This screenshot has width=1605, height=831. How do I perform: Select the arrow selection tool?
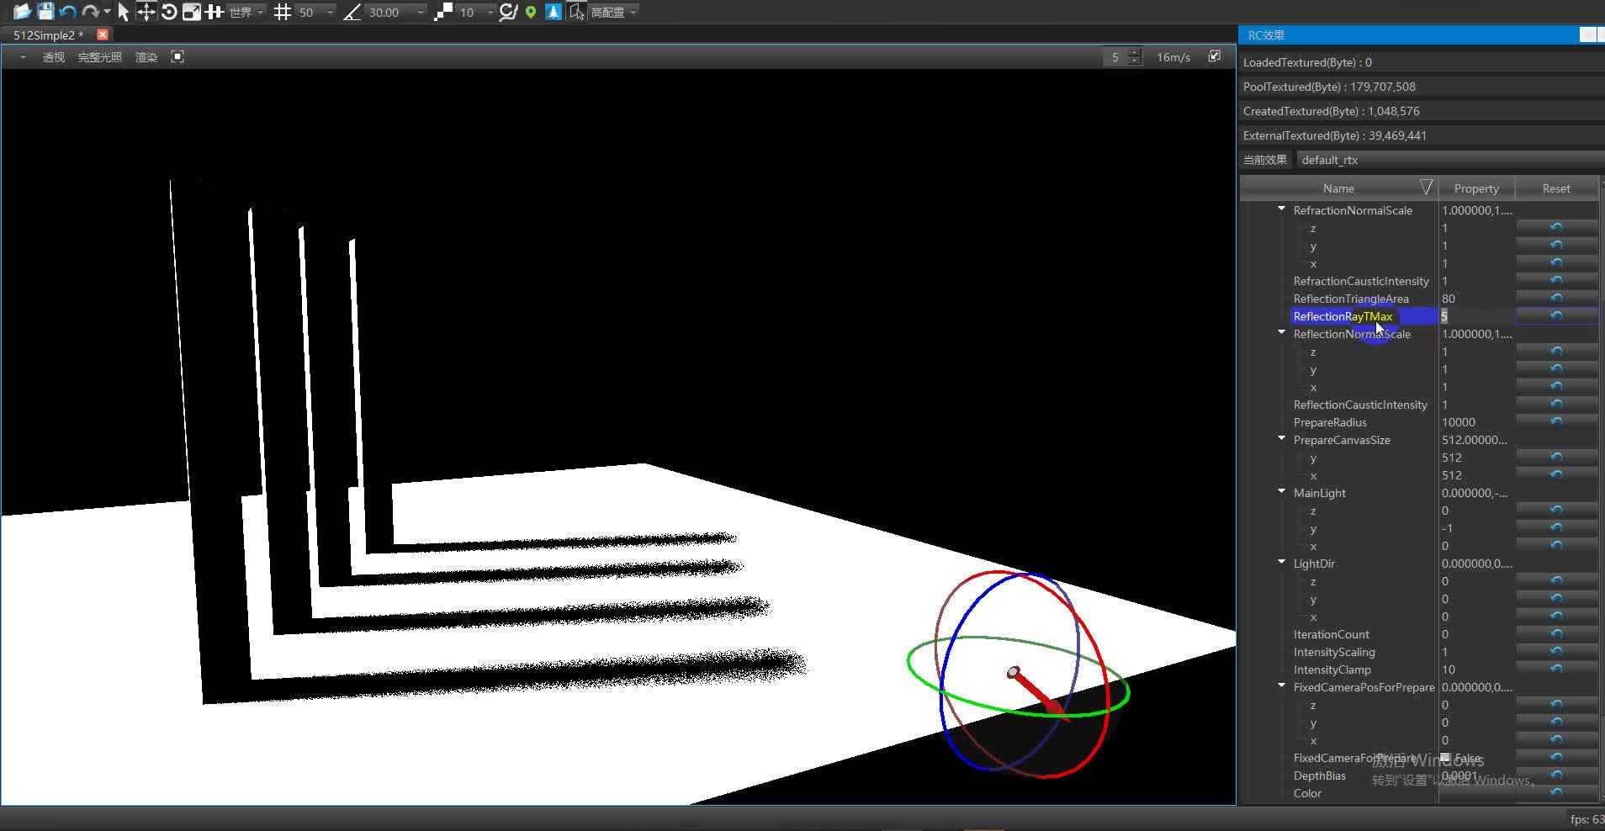[124, 12]
